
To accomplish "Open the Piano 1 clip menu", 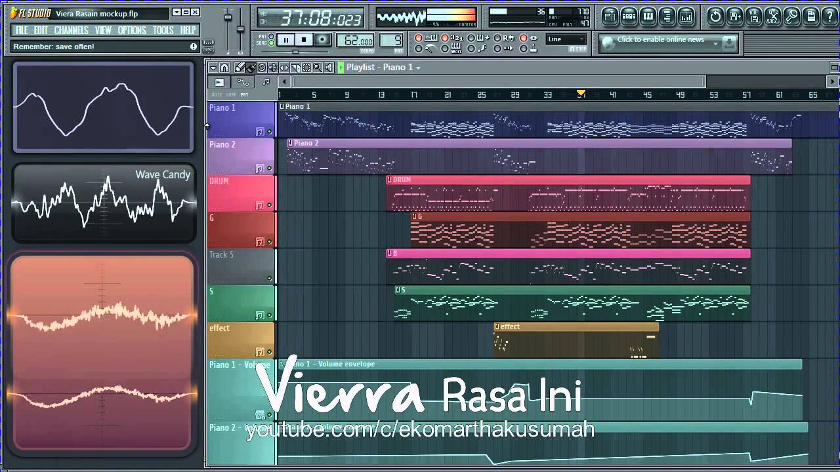I will 282,106.
